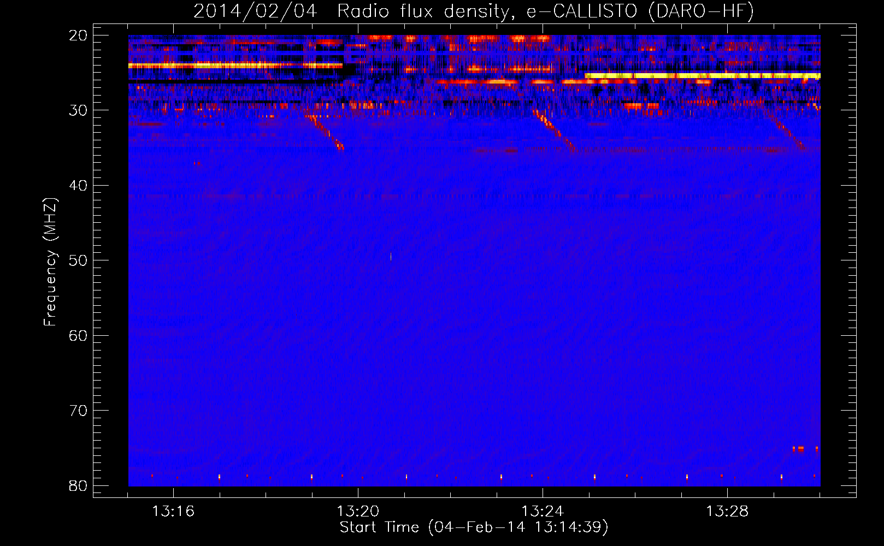This screenshot has width=884, height=546.
Task: Click the bright yellow band starting after 13:25
Action: click(703, 76)
